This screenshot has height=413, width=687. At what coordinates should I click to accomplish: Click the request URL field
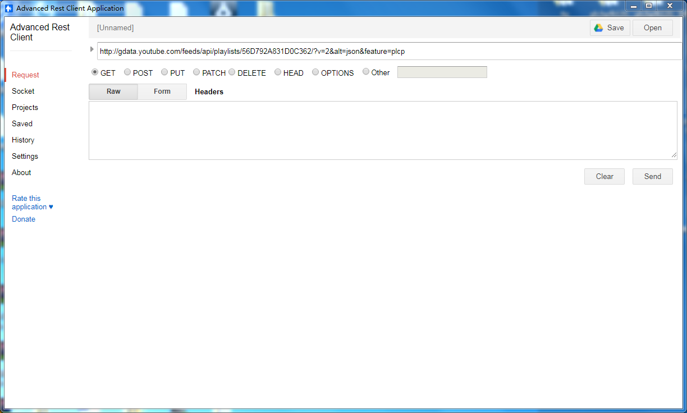click(390, 51)
